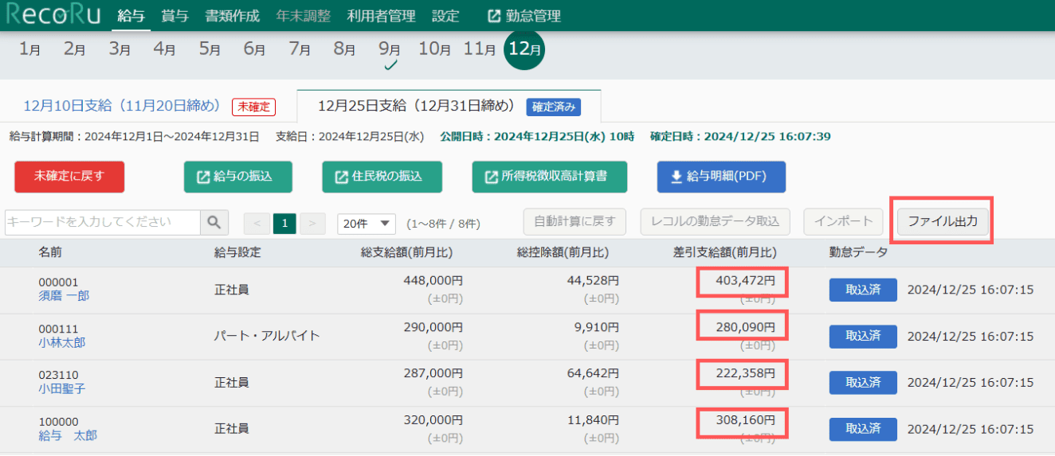Click 取込済 button for 小林太郎
Screen dimensions: 1055x456
pyautogui.click(x=863, y=337)
